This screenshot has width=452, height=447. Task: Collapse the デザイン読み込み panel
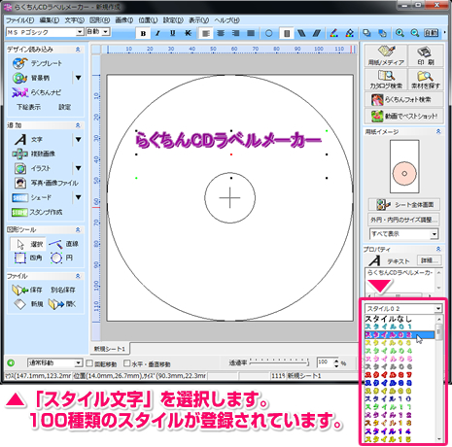78,50
